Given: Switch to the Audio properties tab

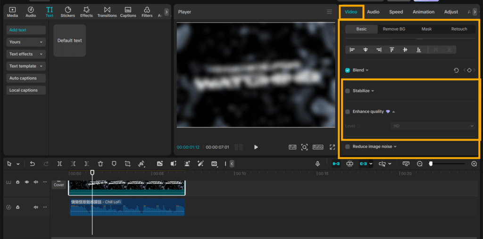Looking at the screenshot, I should tap(373, 12).
